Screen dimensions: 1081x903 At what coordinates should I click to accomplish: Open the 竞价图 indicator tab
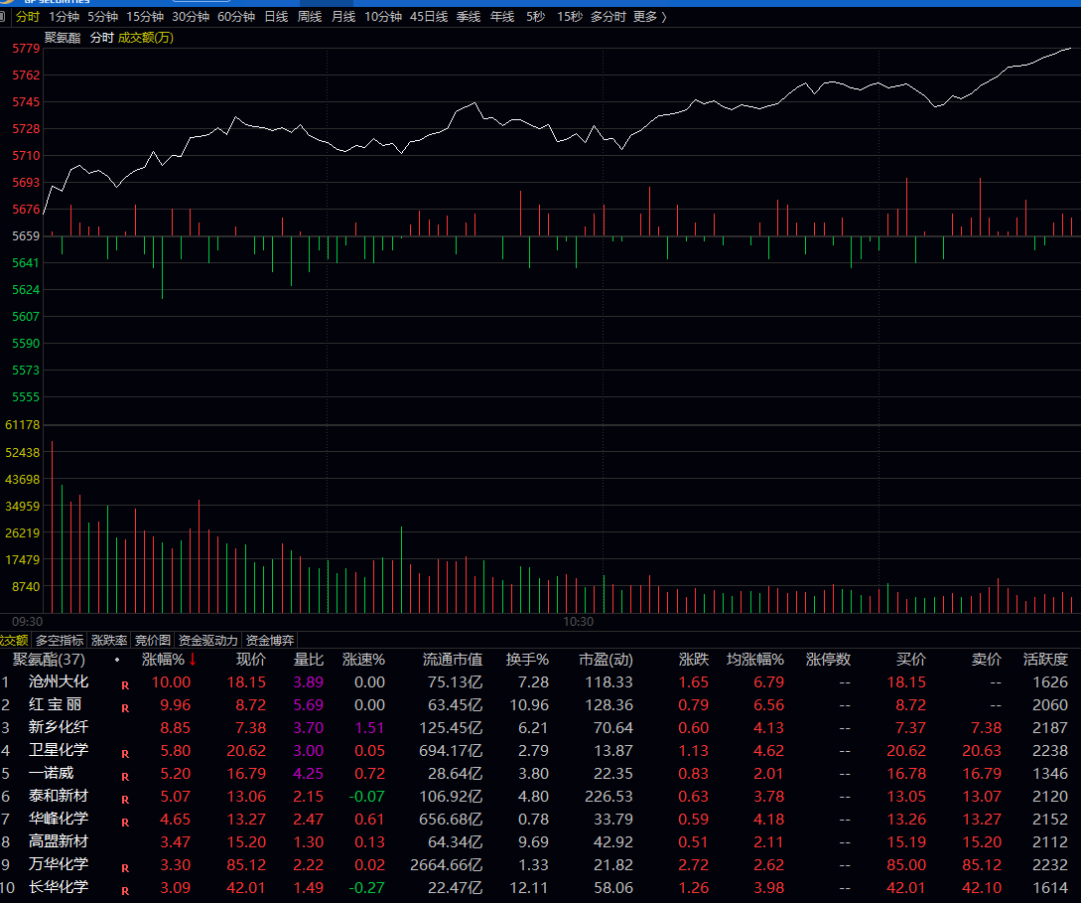tap(152, 641)
